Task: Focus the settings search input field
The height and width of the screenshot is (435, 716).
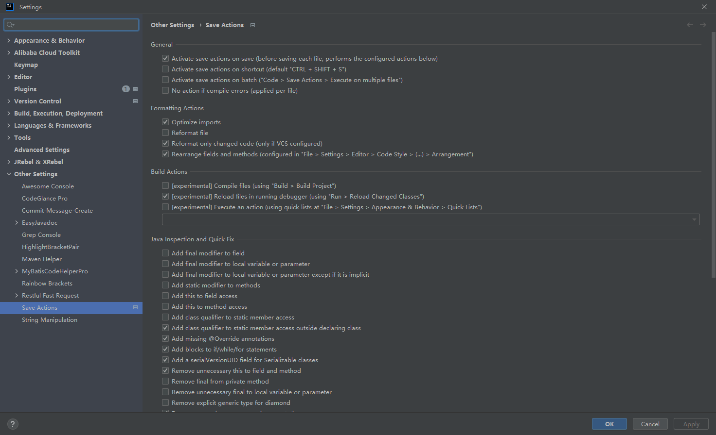Action: (72, 25)
